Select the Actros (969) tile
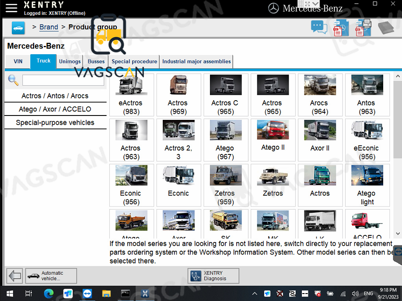 click(x=179, y=95)
